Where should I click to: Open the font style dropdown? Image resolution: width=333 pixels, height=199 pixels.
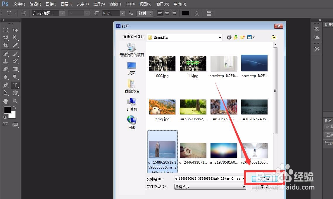[87, 13]
